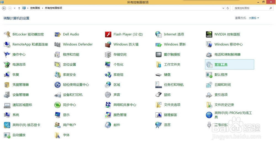Open the 轻松使用设置中心 icon
Viewport: 276px width, 146px height.
click(x=58, y=85)
